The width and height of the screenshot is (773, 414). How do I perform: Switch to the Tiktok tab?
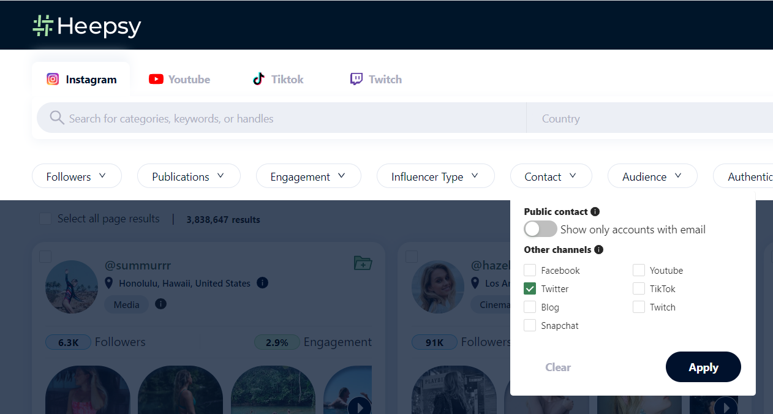[278, 79]
